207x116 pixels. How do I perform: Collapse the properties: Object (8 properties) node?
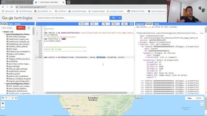pos(143,60)
